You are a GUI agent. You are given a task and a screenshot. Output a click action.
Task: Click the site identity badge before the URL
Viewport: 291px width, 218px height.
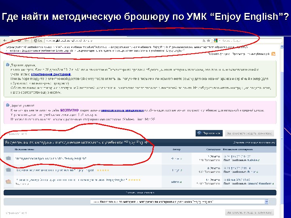point(38,41)
